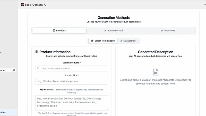Click the list icon in Bulk Generation

pyautogui.click(x=105, y=30)
